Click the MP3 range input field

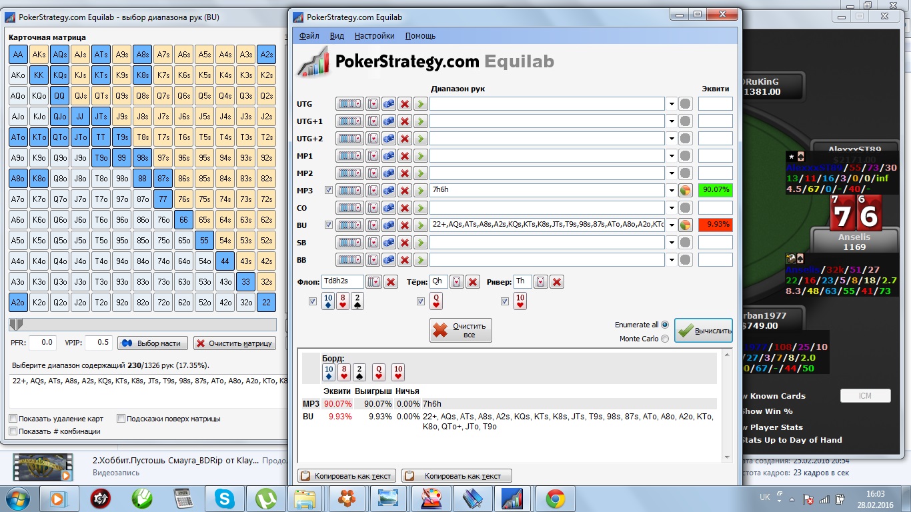coord(548,190)
